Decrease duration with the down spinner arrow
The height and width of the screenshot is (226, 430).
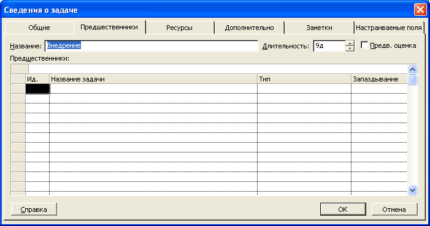tap(350, 49)
